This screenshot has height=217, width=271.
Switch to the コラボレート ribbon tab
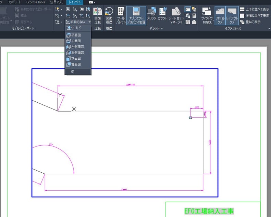click(x=14, y=2)
